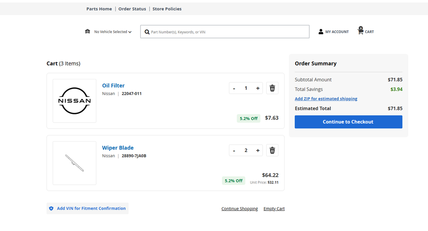Focus the part number search field
The height and width of the screenshot is (231, 428).
click(x=225, y=32)
